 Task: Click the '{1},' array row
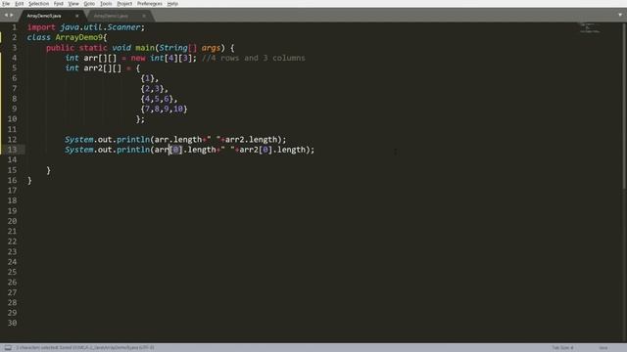point(150,78)
